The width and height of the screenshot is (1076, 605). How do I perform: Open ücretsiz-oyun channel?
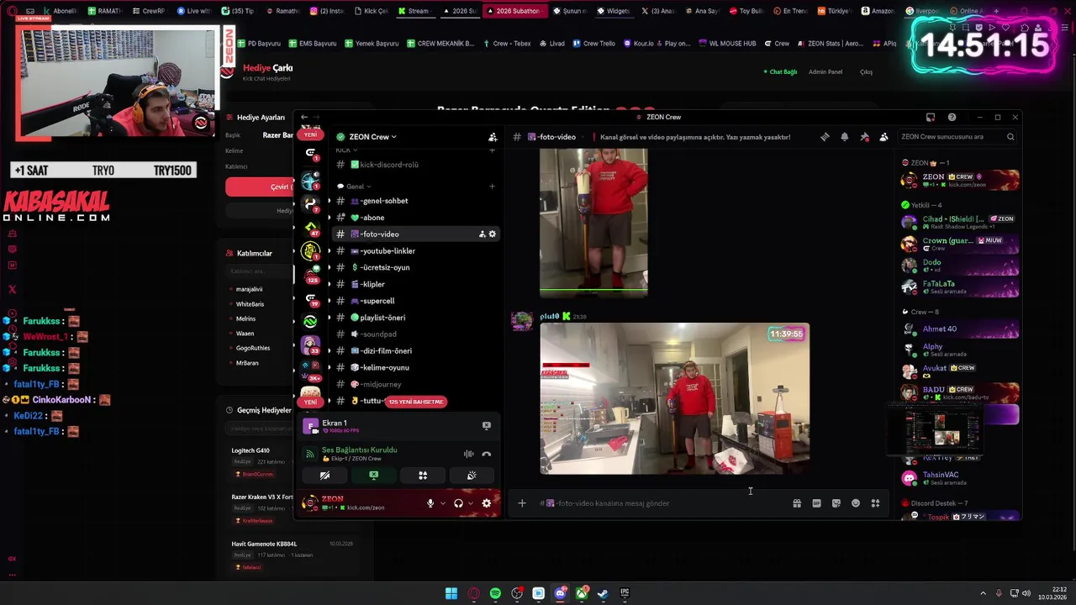click(416, 267)
